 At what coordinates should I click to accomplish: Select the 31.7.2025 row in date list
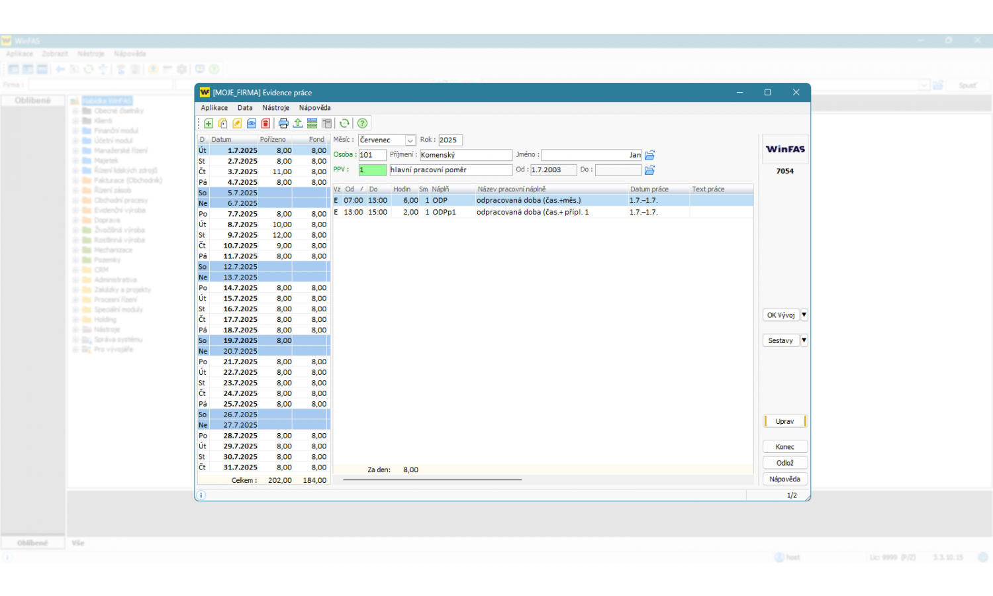263,468
